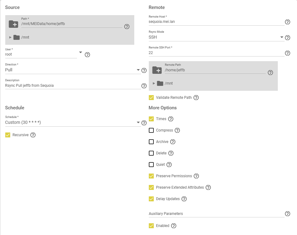Enable the Compress checkbox
The width and height of the screenshot is (297, 235).
(151, 130)
